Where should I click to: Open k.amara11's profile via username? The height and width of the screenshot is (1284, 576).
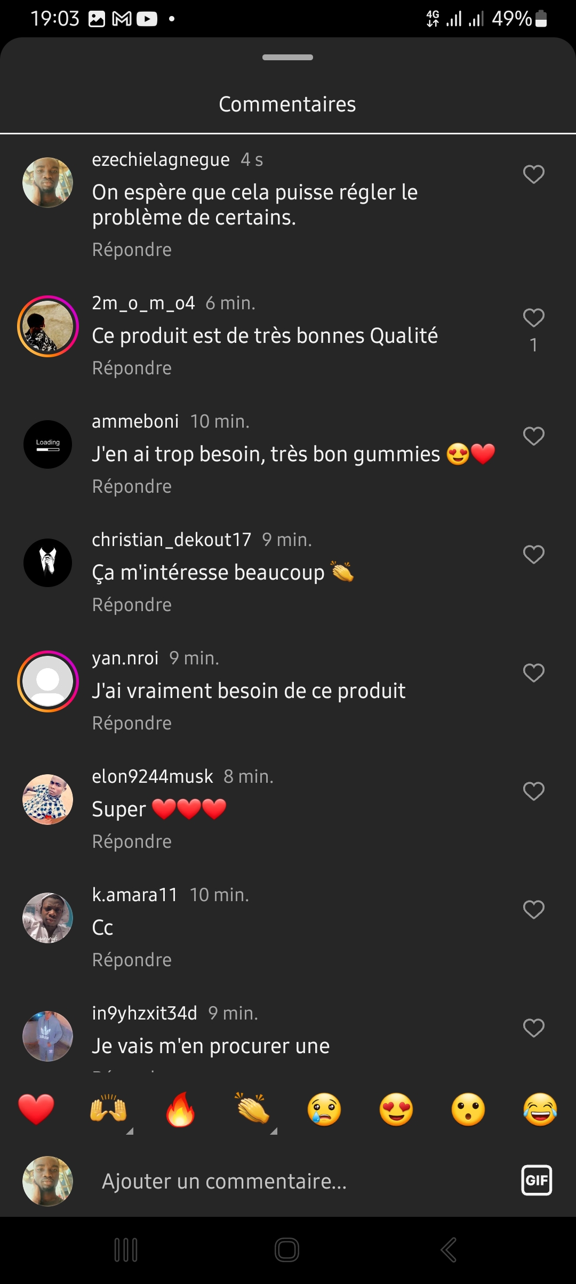[134, 895]
